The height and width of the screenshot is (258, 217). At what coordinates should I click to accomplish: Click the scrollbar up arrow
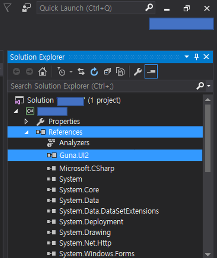[208, 99]
